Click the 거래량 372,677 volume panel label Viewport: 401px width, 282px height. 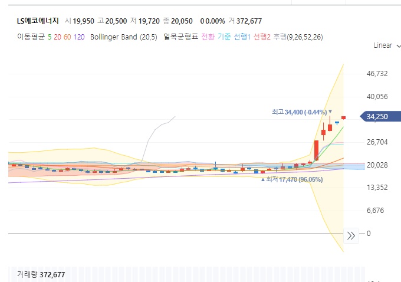coord(41,274)
